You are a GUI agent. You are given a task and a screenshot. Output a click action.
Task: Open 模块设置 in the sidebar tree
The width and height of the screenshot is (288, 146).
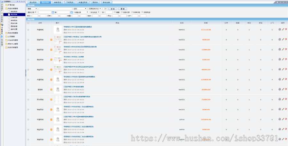(14, 29)
